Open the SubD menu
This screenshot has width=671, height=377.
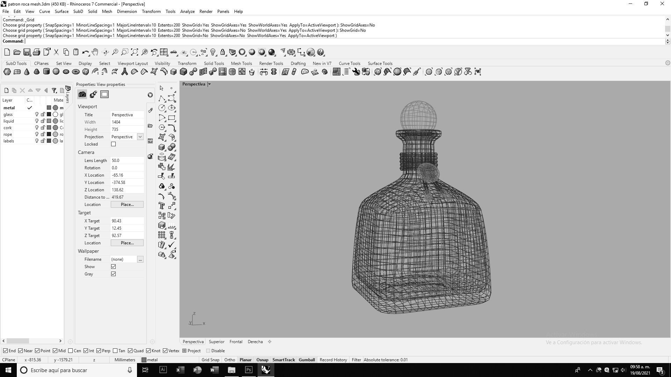78,12
